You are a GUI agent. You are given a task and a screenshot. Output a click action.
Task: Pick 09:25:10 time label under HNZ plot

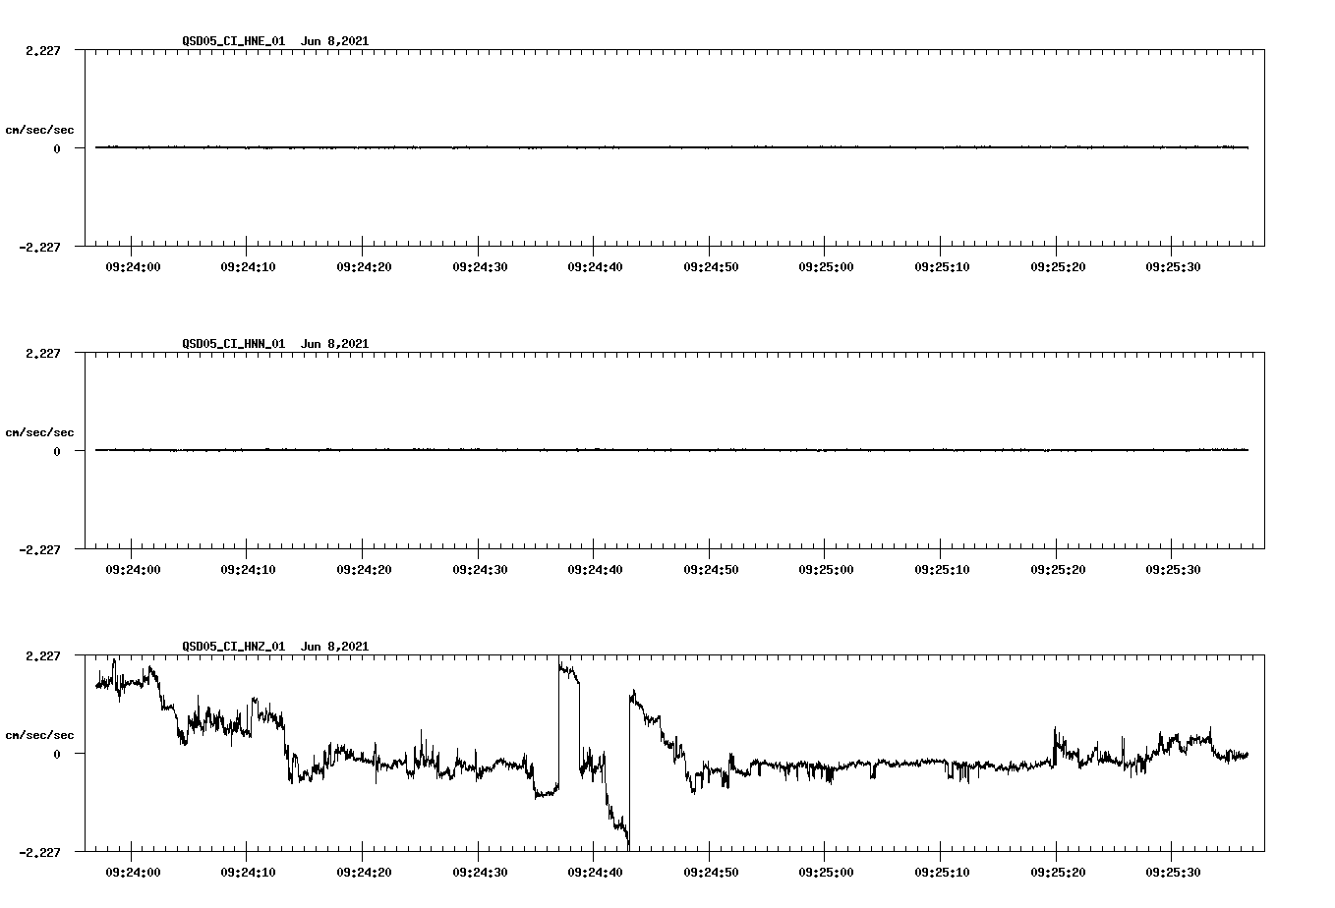pos(942,872)
